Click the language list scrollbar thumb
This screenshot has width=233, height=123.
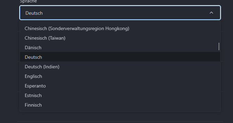click(219, 46)
